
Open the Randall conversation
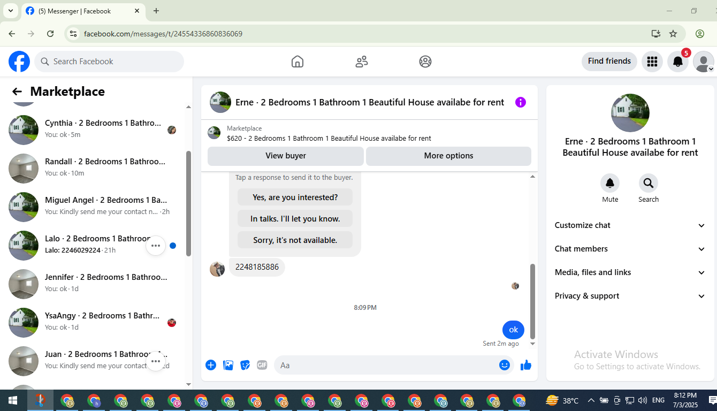click(x=93, y=169)
